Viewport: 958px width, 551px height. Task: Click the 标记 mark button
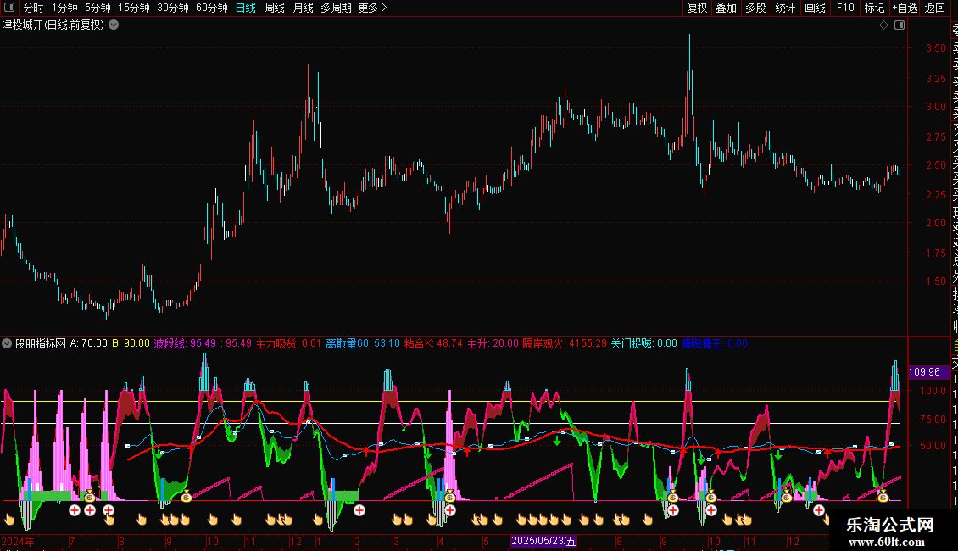point(874,8)
